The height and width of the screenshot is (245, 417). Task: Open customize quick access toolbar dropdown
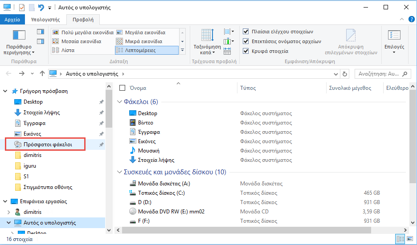point(49,8)
